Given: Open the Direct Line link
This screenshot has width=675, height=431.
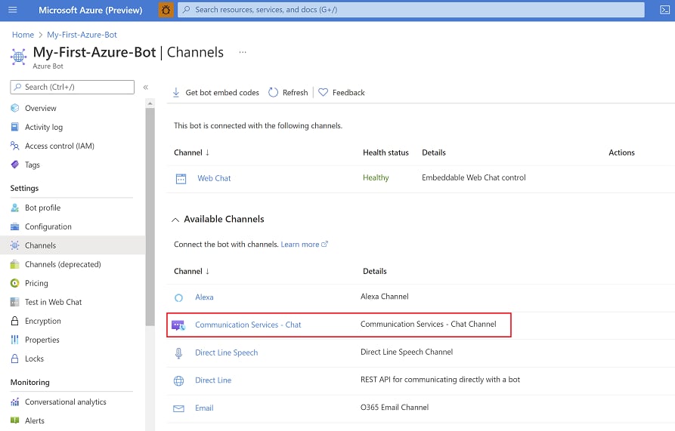Looking at the screenshot, I should pyautogui.click(x=213, y=380).
